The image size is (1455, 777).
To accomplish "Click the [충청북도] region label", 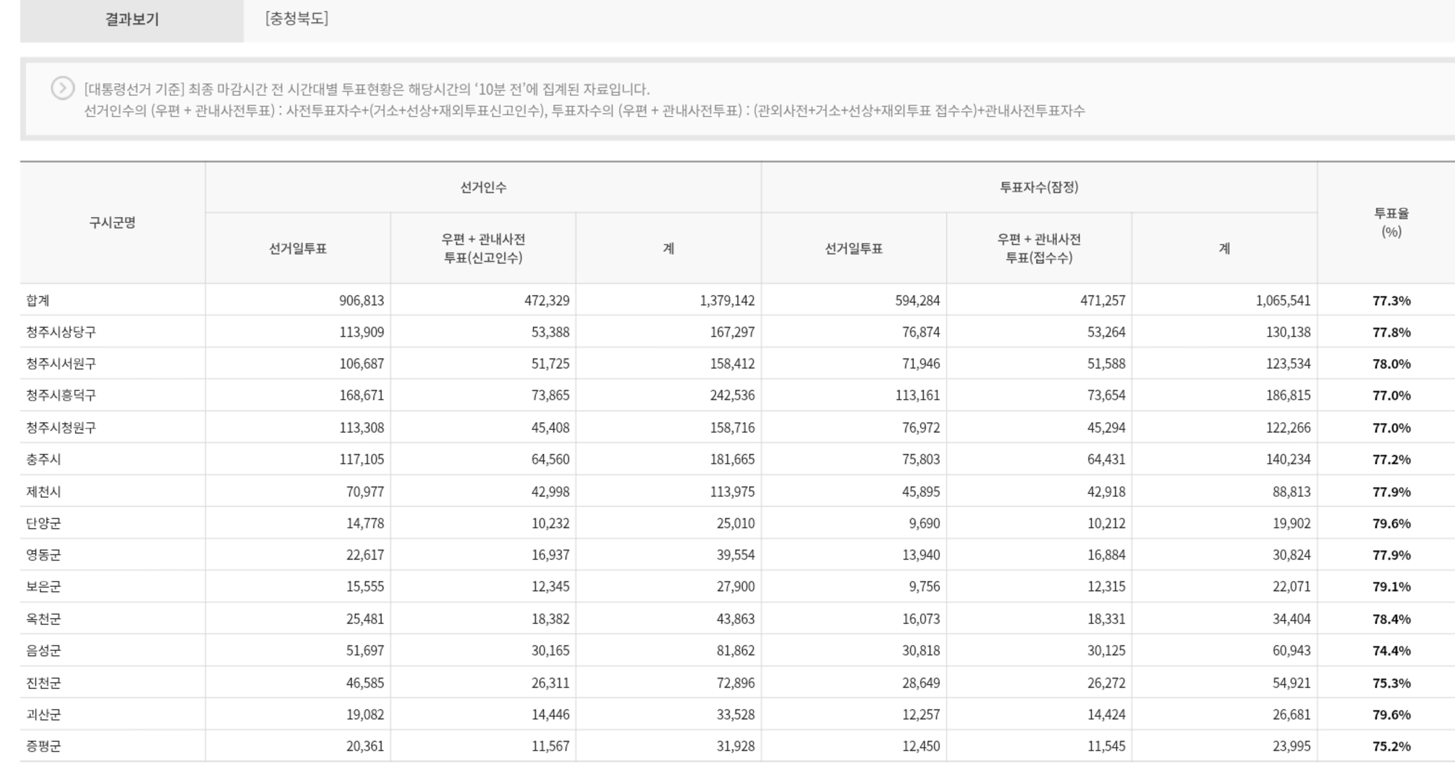I will pyautogui.click(x=296, y=19).
